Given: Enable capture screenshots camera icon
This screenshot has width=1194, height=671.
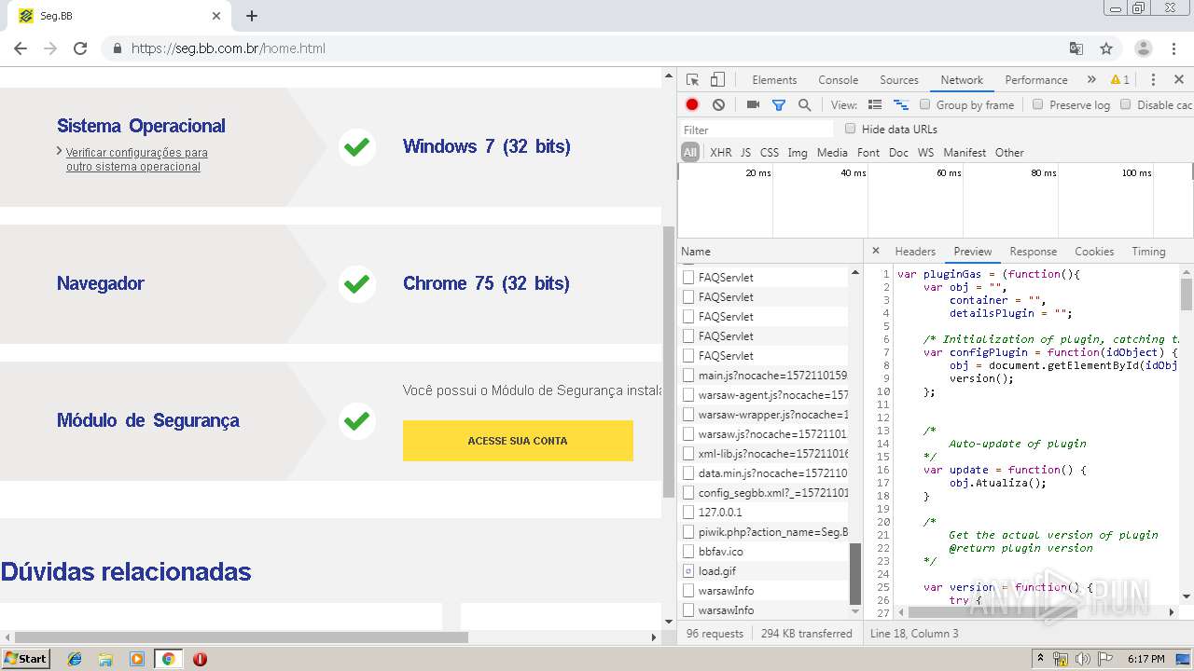Looking at the screenshot, I should pos(753,105).
